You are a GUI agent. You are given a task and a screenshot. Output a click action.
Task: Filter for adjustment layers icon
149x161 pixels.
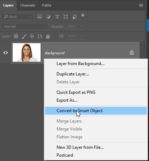tap(48, 17)
